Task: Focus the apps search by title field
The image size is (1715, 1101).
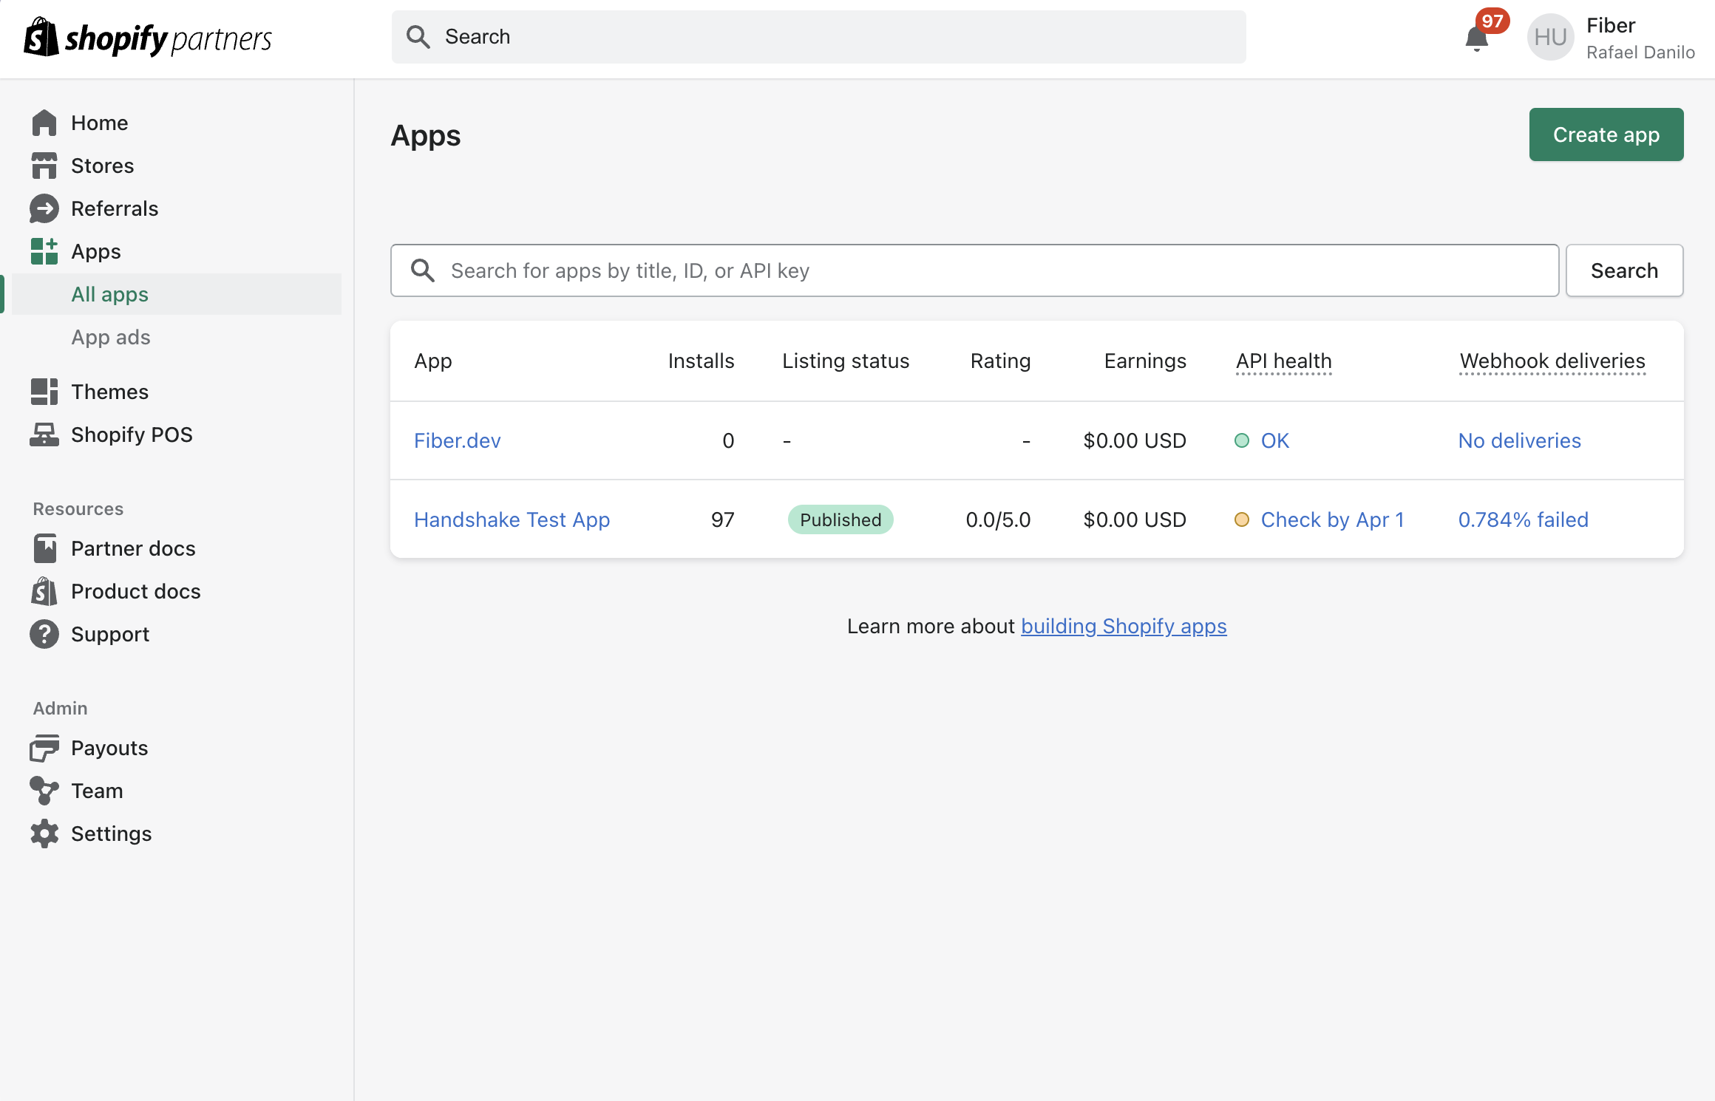Action: 974,270
